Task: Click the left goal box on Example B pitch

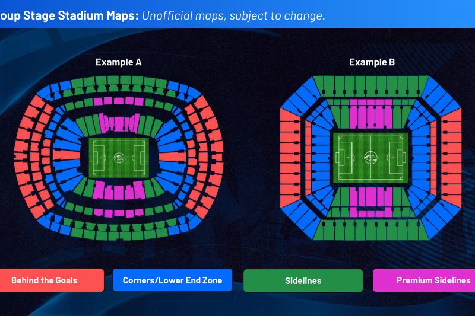Action: pyautogui.click(x=343, y=158)
